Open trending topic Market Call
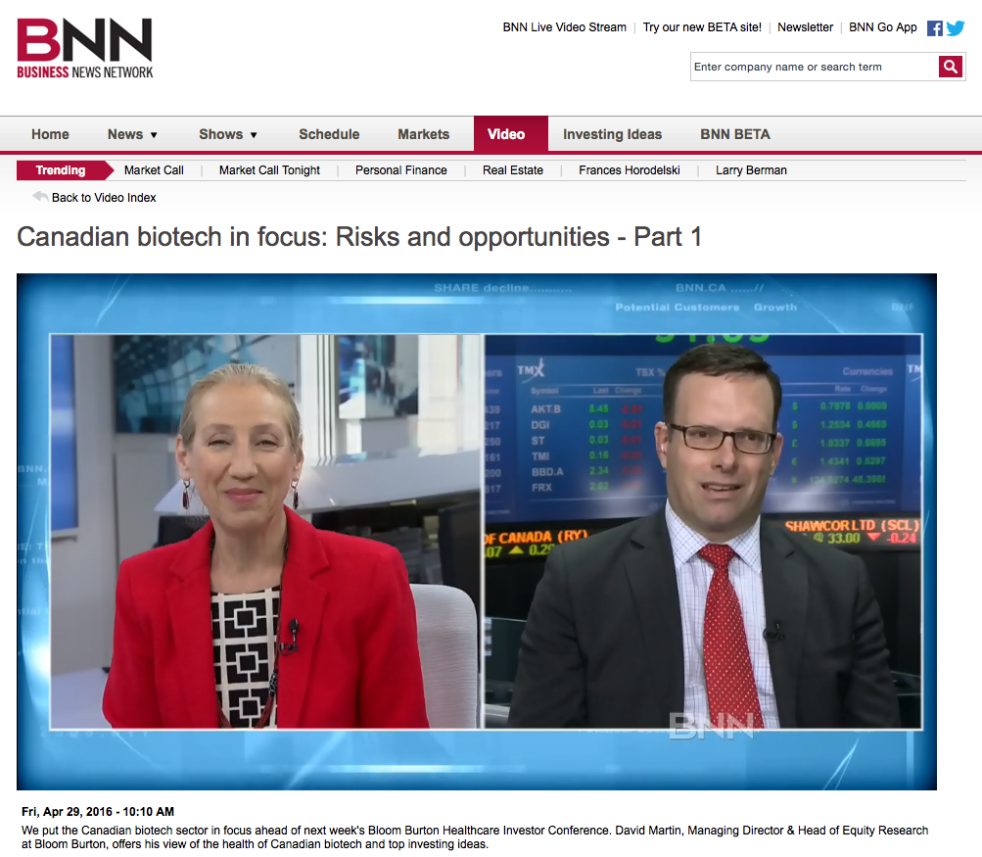 click(x=154, y=170)
